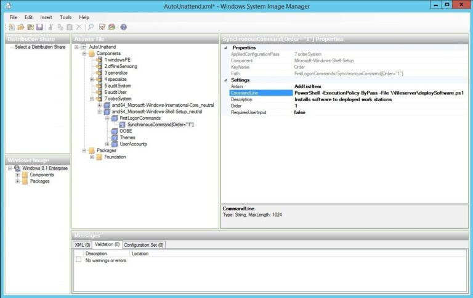Viewport: 473px width, 298px height.
Task: Select the 2 offlineServicing pass
Action: click(121, 66)
